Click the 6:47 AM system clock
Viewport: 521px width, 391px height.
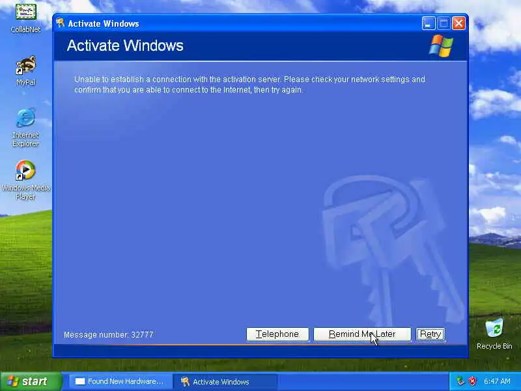coord(497,381)
